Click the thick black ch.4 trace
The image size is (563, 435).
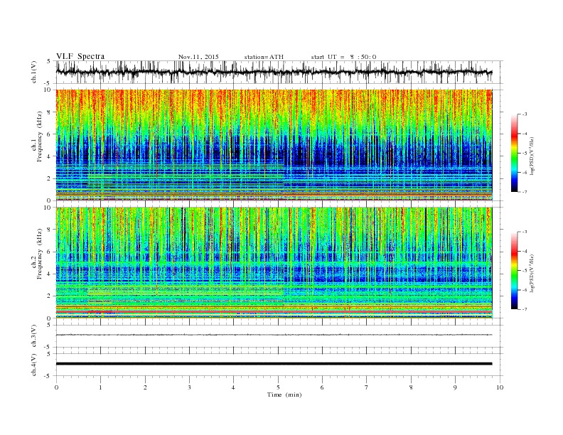pyautogui.click(x=274, y=364)
